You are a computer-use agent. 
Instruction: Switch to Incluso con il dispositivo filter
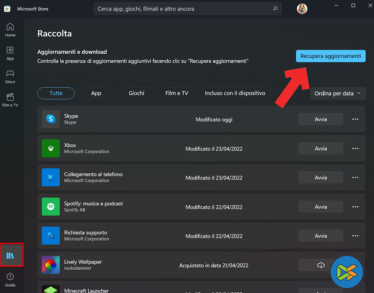(x=235, y=93)
